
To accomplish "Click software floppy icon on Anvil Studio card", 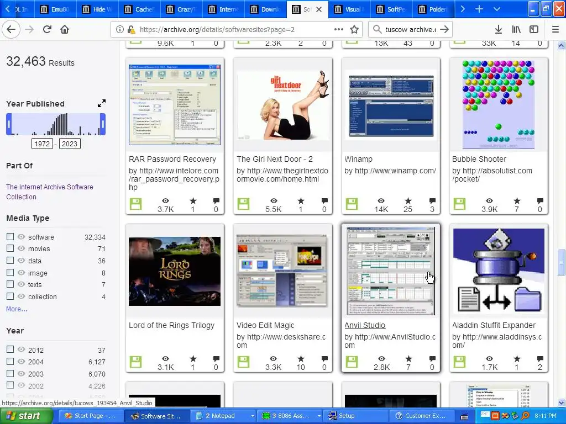I will (352, 362).
